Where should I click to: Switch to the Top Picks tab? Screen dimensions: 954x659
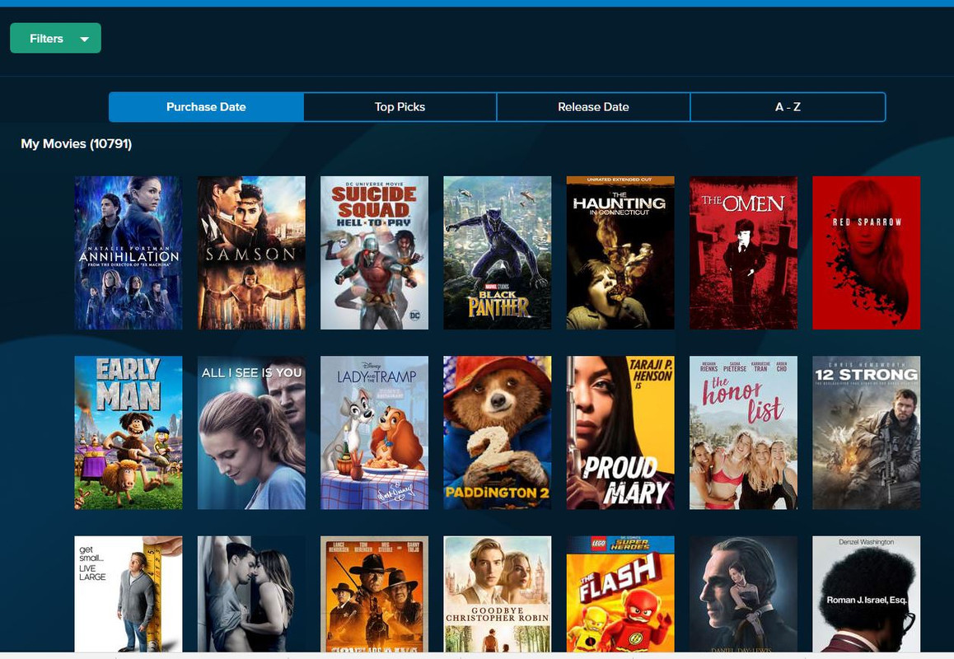[x=400, y=107]
